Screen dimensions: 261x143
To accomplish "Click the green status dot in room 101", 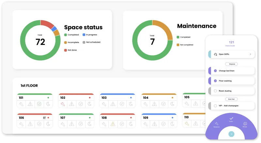I will (x=48, y=98).
